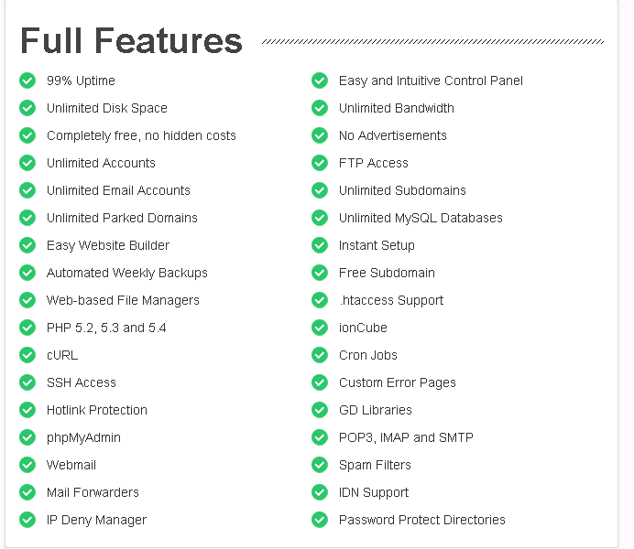Click the Hotlink Protection feature label
Image resolution: width=634 pixels, height=549 pixels.
pos(97,410)
